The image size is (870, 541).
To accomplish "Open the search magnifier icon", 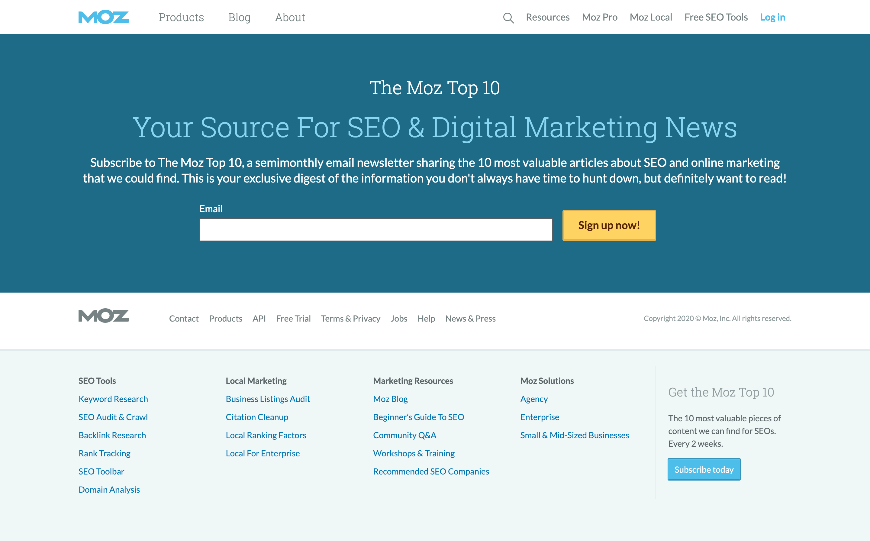I will [x=508, y=18].
